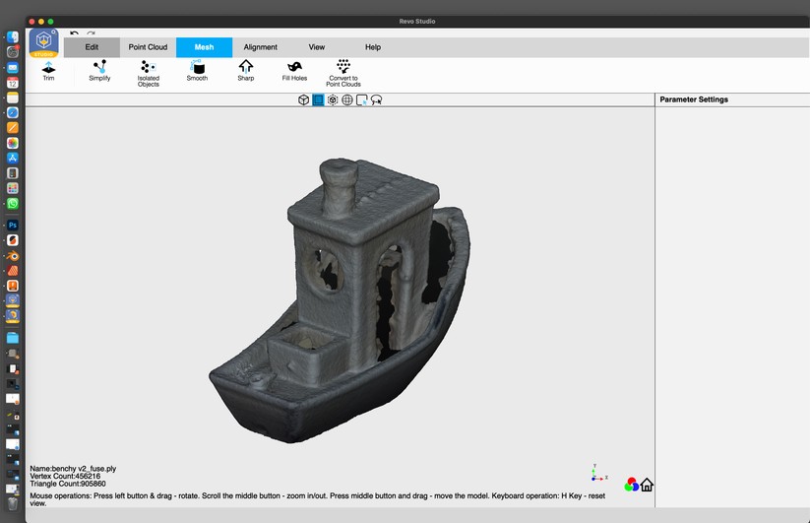Switch to the 3D cube view mode
The image size is (810, 523).
[x=304, y=100]
